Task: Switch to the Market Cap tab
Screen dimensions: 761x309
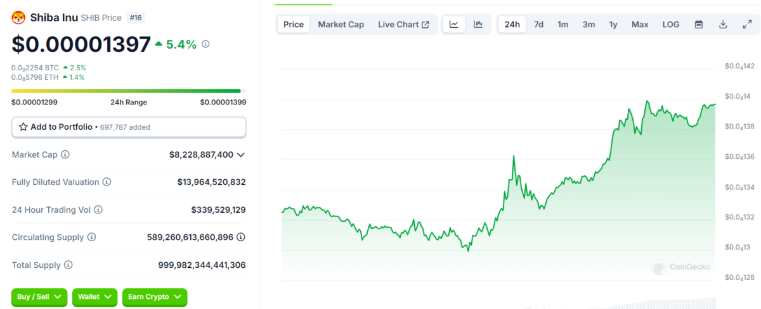Action: [341, 25]
